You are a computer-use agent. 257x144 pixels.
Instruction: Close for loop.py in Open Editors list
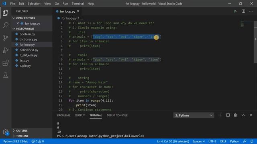coord(18,23)
